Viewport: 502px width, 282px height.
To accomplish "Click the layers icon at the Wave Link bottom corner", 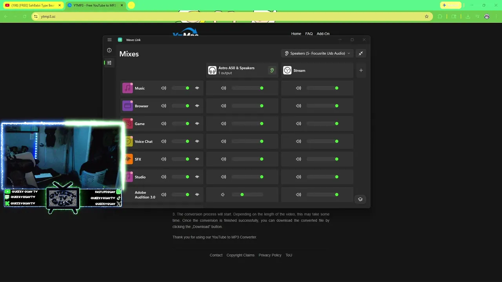I will (x=360, y=199).
